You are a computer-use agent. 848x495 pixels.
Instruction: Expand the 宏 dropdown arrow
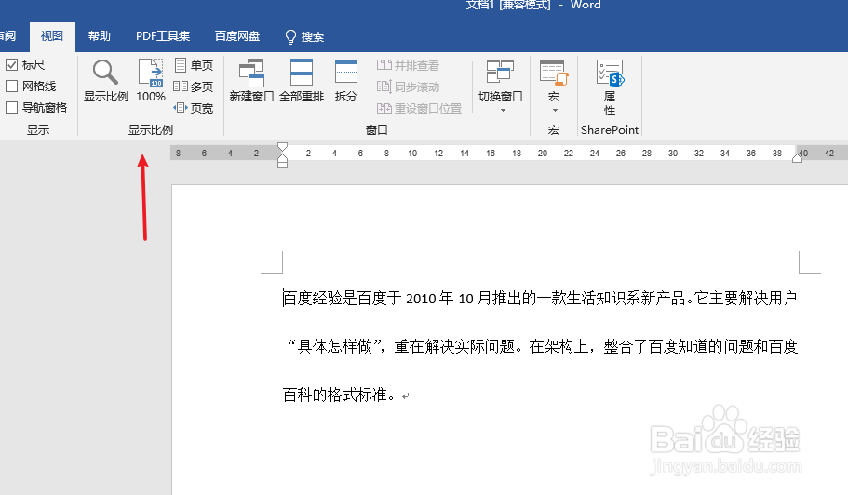(x=555, y=110)
